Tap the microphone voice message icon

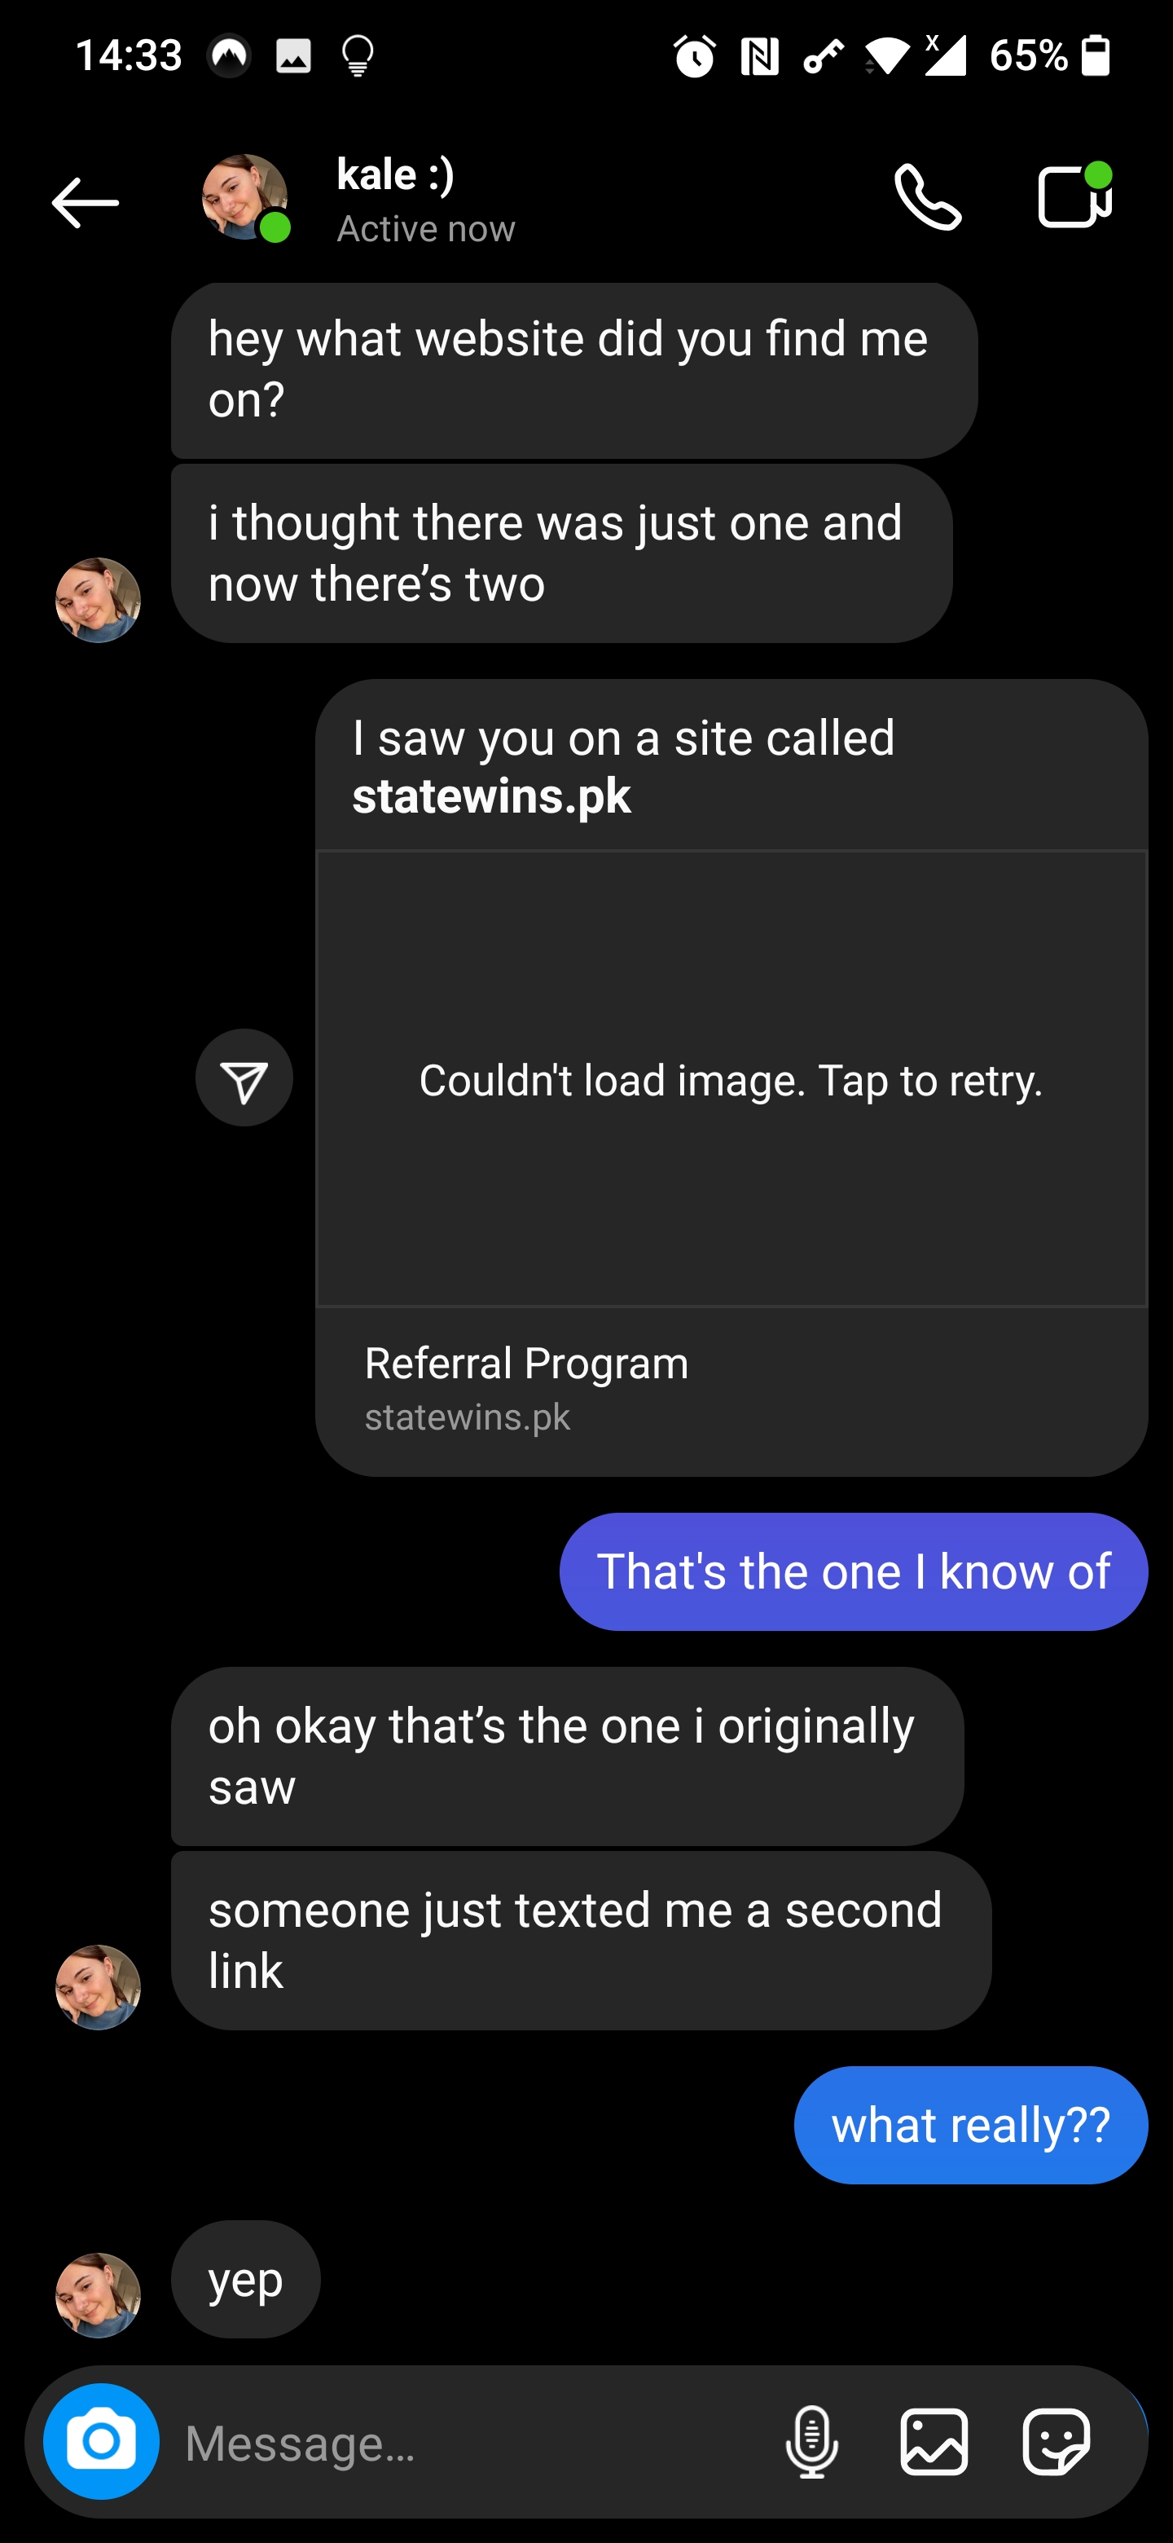click(812, 2442)
